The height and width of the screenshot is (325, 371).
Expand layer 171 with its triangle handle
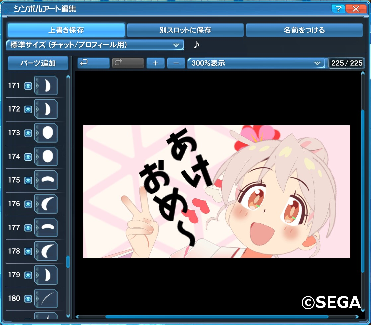point(37,86)
